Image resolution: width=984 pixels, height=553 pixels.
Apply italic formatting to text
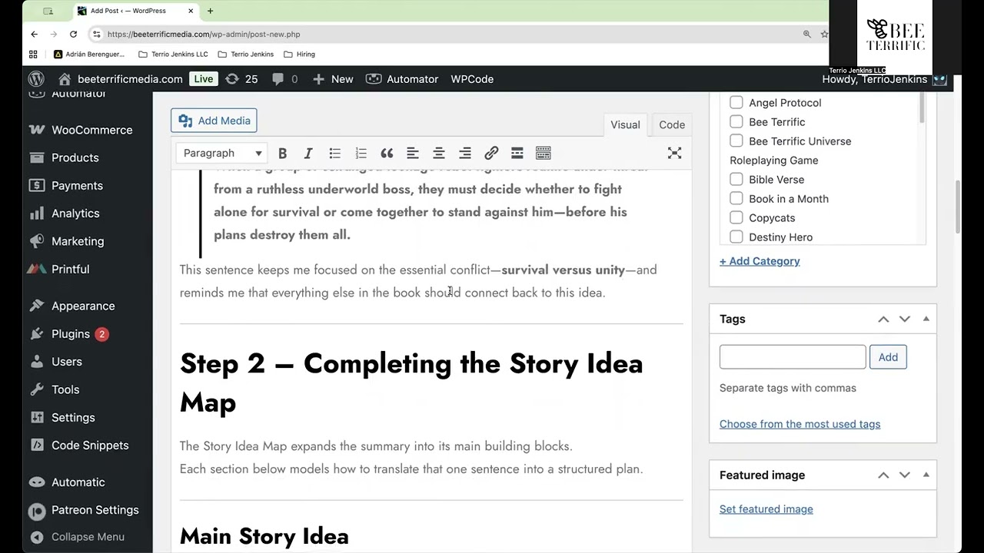[x=308, y=154]
